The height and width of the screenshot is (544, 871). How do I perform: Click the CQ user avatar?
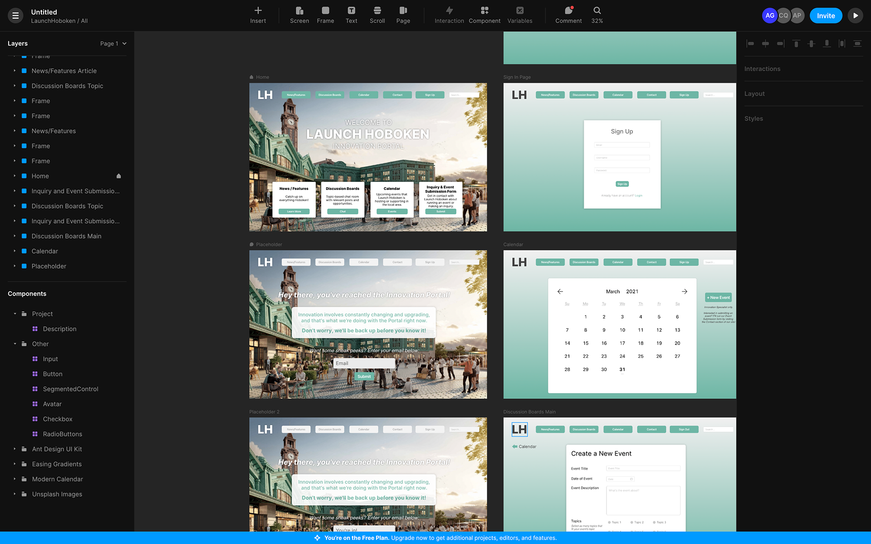coord(783,15)
